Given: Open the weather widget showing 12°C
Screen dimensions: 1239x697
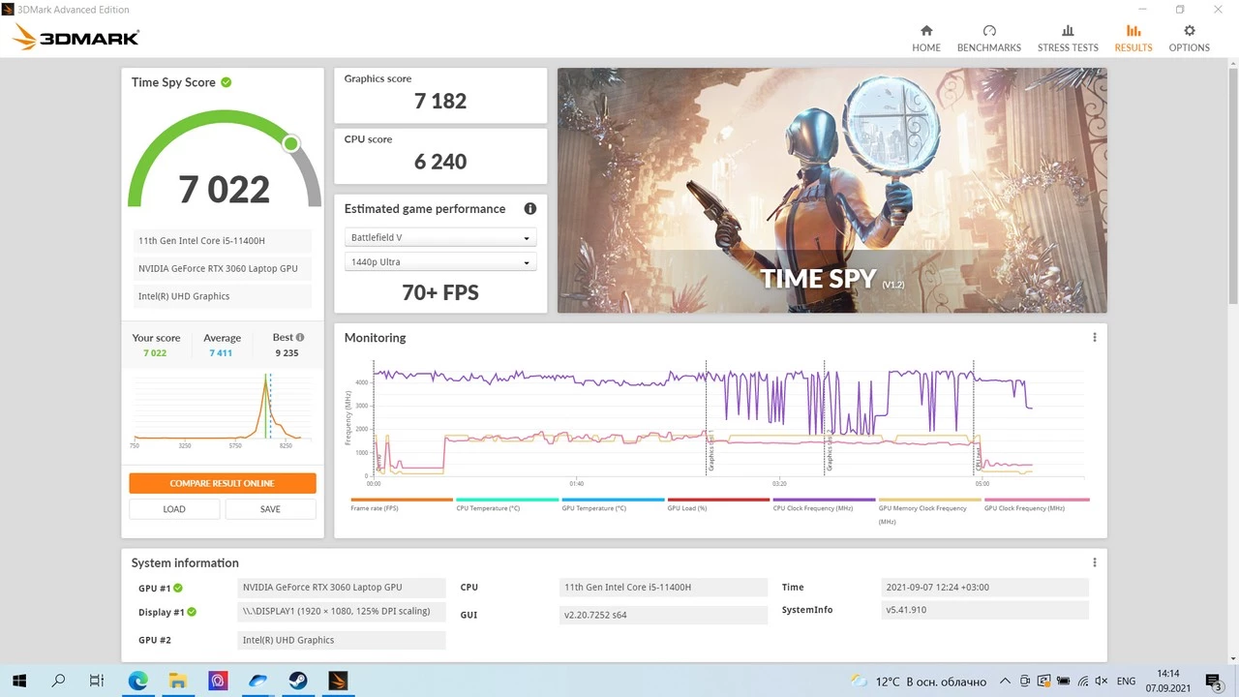Looking at the screenshot, I should (x=919, y=682).
